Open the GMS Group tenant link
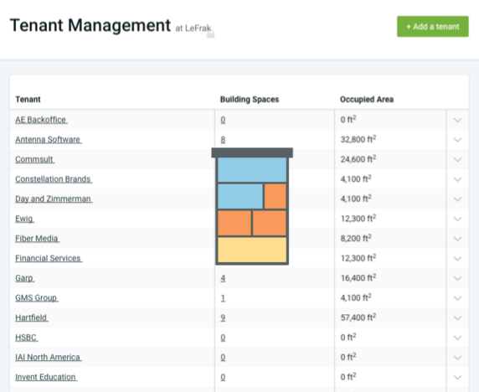 click(37, 298)
